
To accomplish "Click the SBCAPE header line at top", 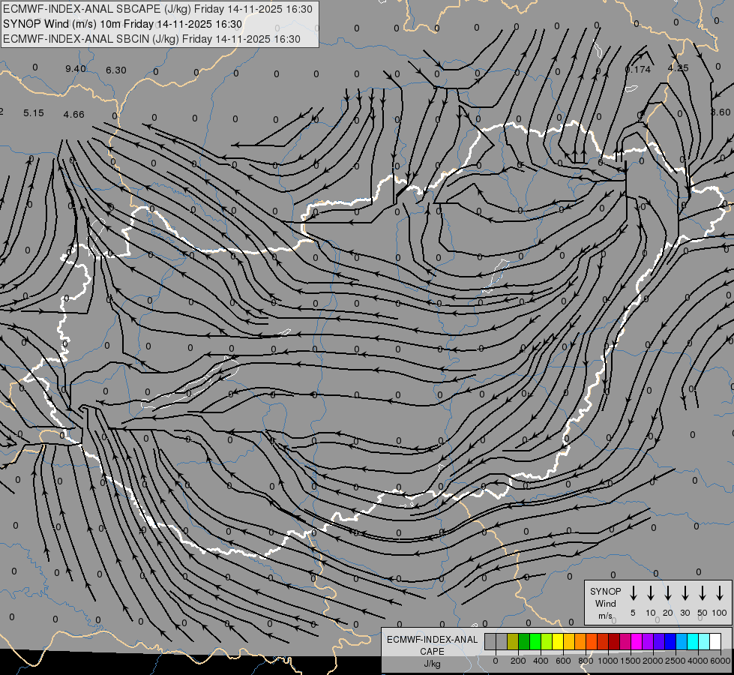I will pyautogui.click(x=157, y=9).
